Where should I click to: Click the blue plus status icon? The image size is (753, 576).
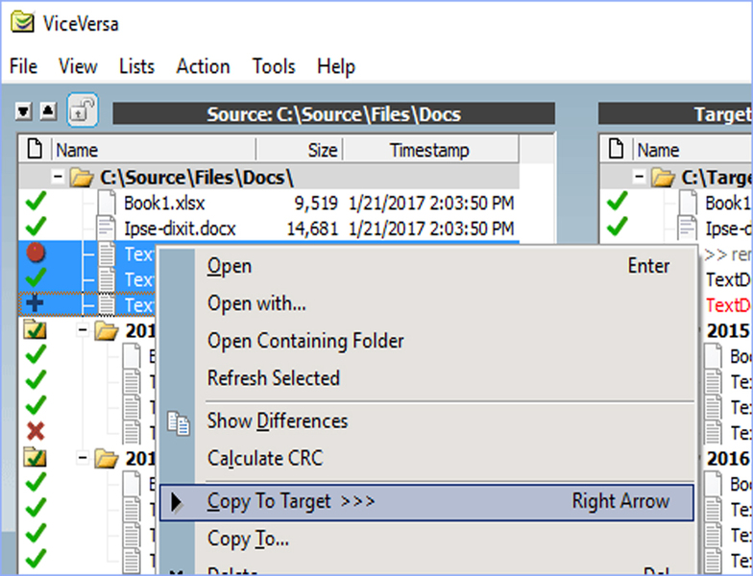coord(35,303)
